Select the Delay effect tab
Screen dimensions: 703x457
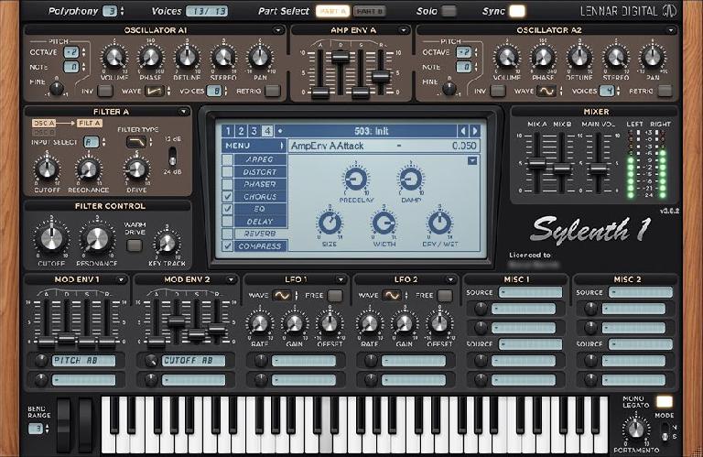260,222
